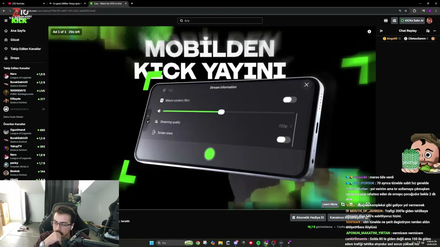The image size is (440, 247).
Task: Open File Explorer from taskbar
Action: click(220, 243)
